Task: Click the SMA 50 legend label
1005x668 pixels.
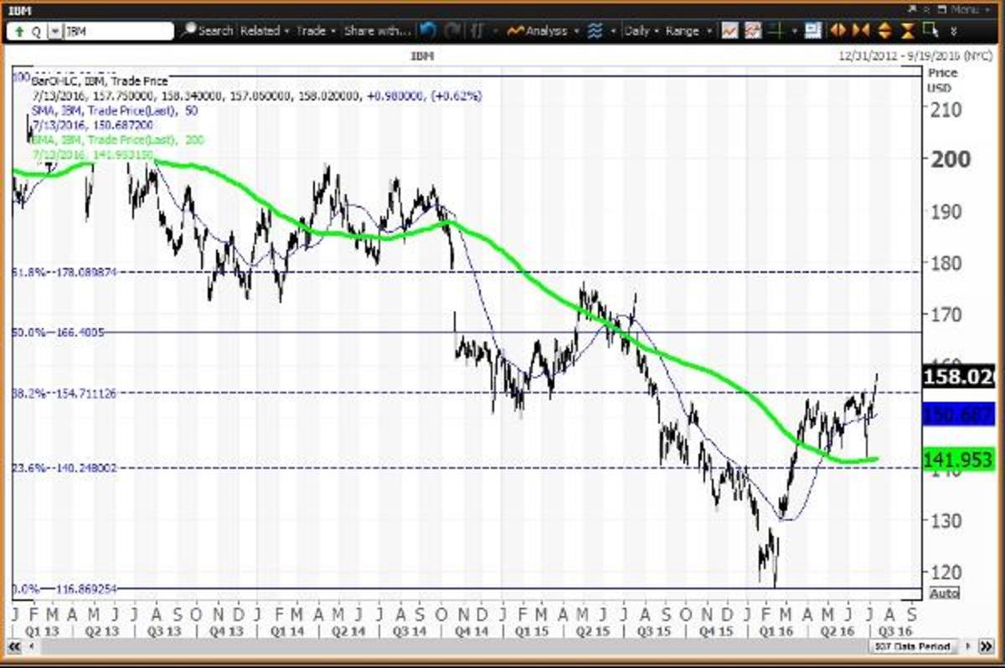Action: [x=116, y=110]
